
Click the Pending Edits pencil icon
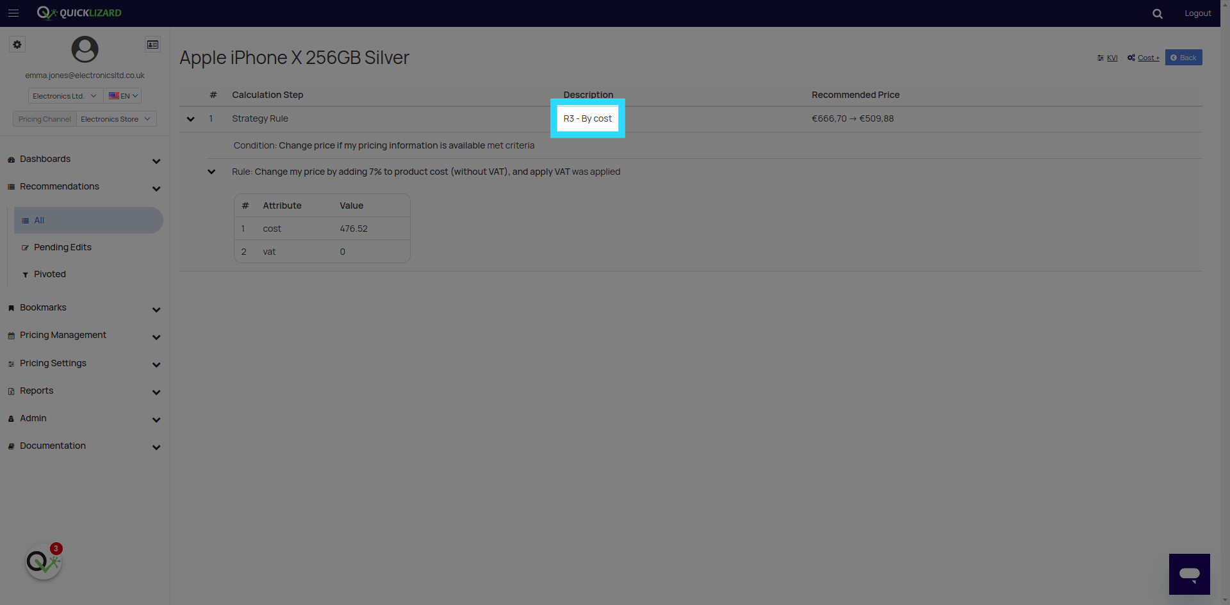tap(25, 248)
